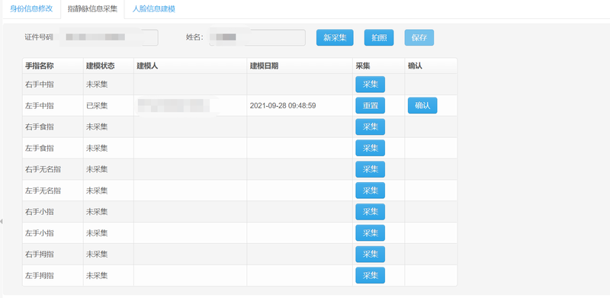Image resolution: width=610 pixels, height=298 pixels.
Task: Select the 右手小指 cell
Action: (53, 212)
